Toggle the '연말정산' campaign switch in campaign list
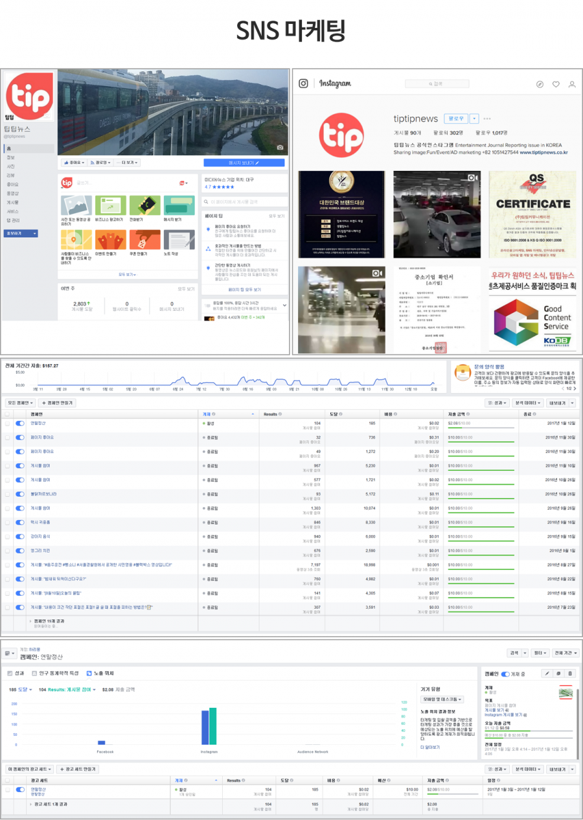Screen dimensions: 583x820 pyautogui.click(x=20, y=423)
